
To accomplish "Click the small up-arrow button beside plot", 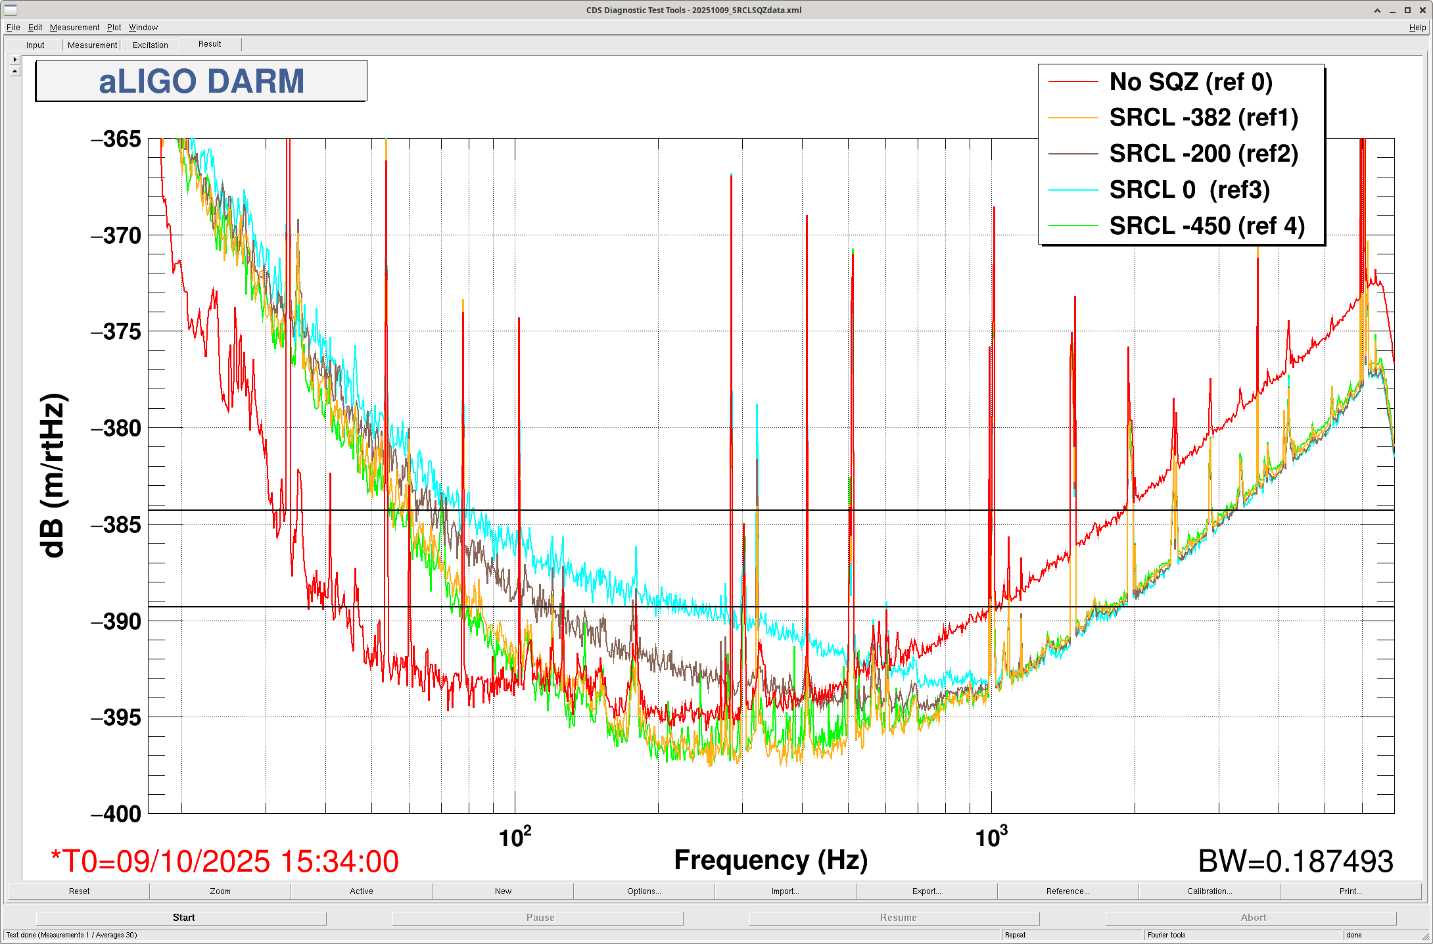I will point(15,71).
